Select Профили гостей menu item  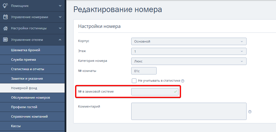[x=24, y=107]
